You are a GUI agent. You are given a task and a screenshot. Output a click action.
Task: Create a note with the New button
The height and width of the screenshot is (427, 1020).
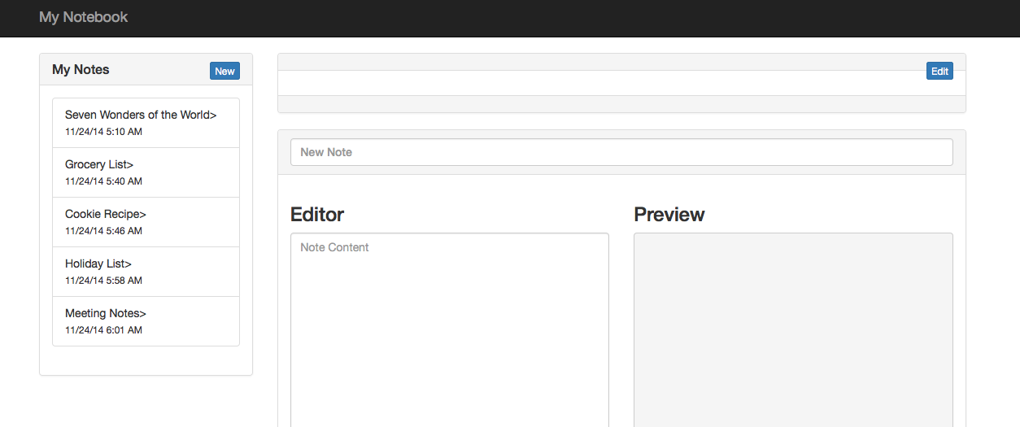click(224, 71)
